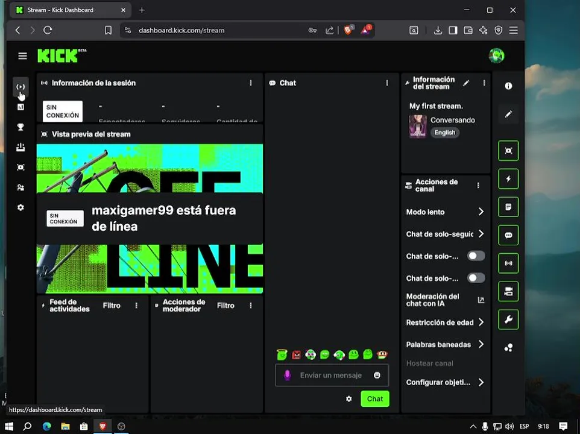This screenshot has height=434, width=580.
Task: Open Feed de actividades three-dot menu
Action: pyautogui.click(x=136, y=306)
